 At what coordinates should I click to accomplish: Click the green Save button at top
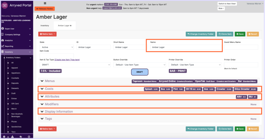[x=240, y=34]
